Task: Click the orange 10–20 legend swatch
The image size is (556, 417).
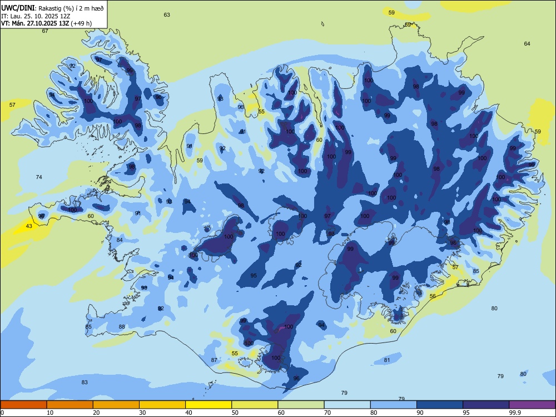Action: [70, 405]
